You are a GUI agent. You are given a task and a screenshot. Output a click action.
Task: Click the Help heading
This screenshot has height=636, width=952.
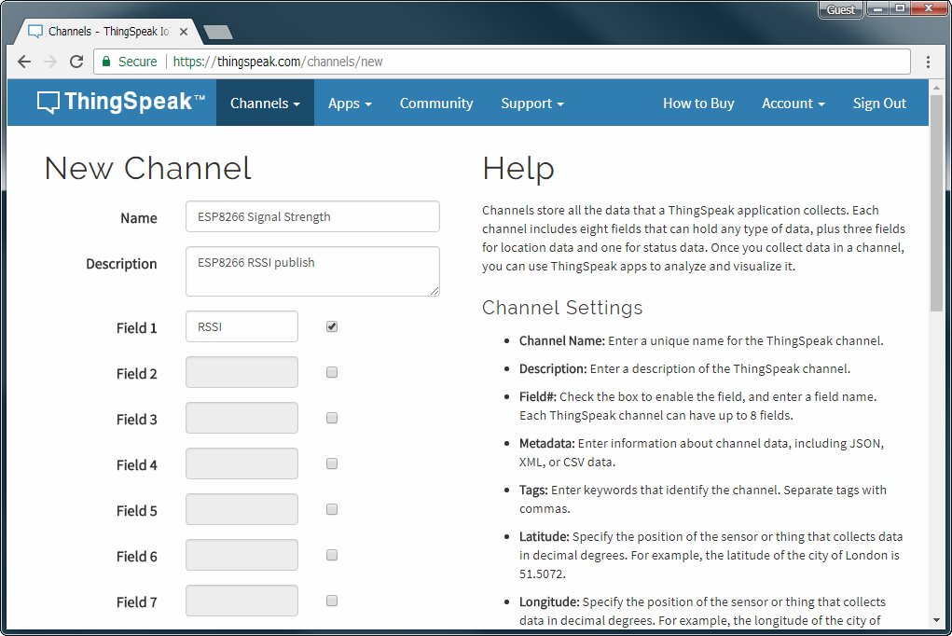click(x=517, y=168)
